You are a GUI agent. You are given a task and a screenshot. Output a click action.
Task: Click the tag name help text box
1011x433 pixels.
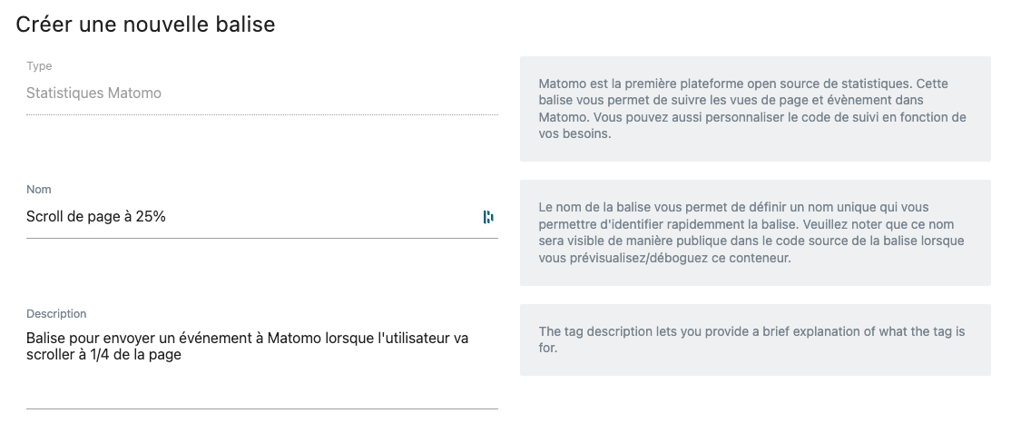(754, 232)
